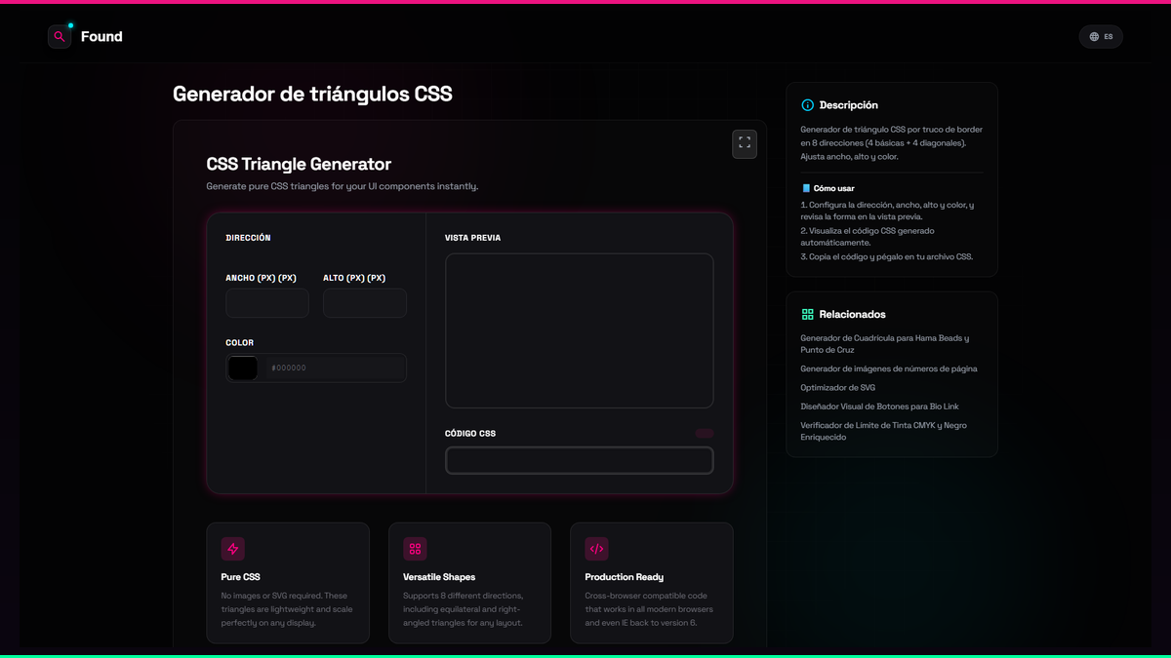Screen dimensions: 1171x658
Task: Click the code brackets Production Ready icon
Action: point(596,549)
